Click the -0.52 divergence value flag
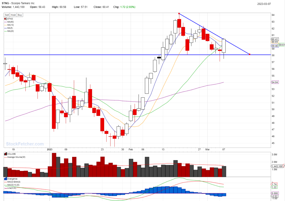Viewport: 285px width, 201px height. click(275, 196)
